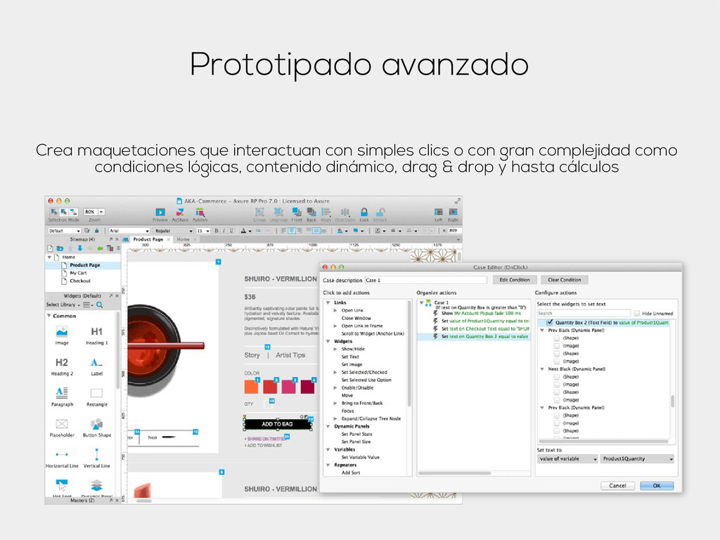
Task: Expand the Show/Hide action arrow
Action: pos(335,349)
